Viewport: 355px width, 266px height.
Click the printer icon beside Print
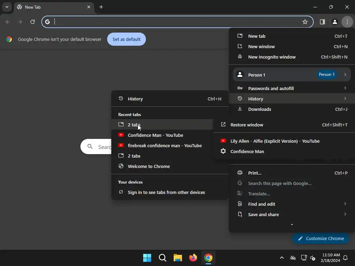[240, 172]
